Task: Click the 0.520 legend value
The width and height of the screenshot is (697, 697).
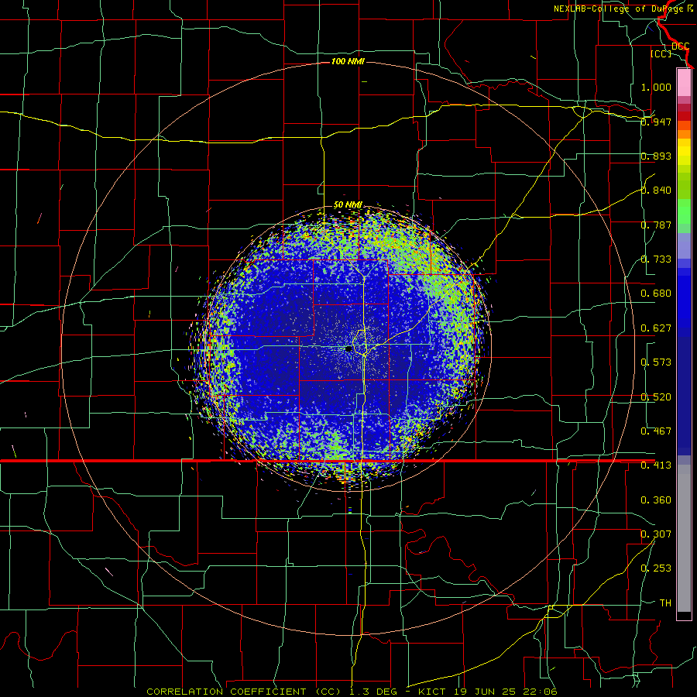Action: [x=656, y=397]
